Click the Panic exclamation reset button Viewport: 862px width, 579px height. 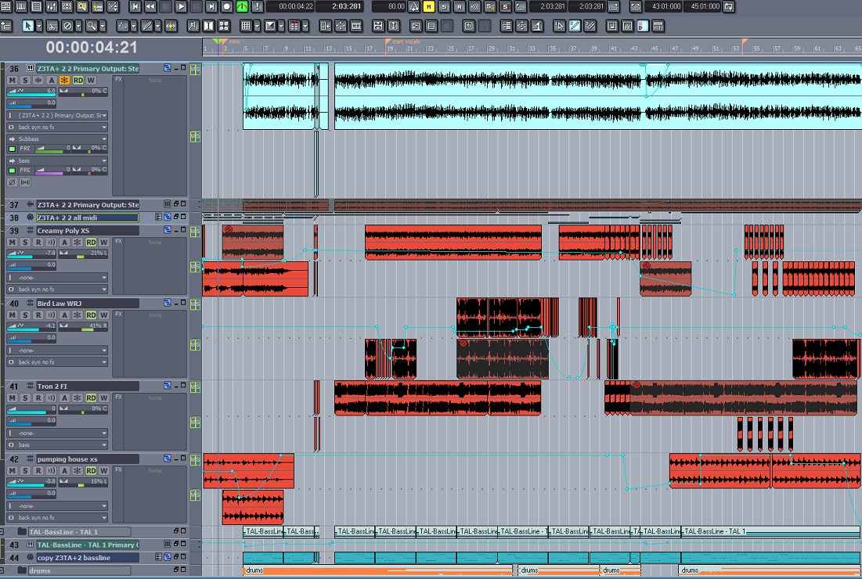(258, 6)
